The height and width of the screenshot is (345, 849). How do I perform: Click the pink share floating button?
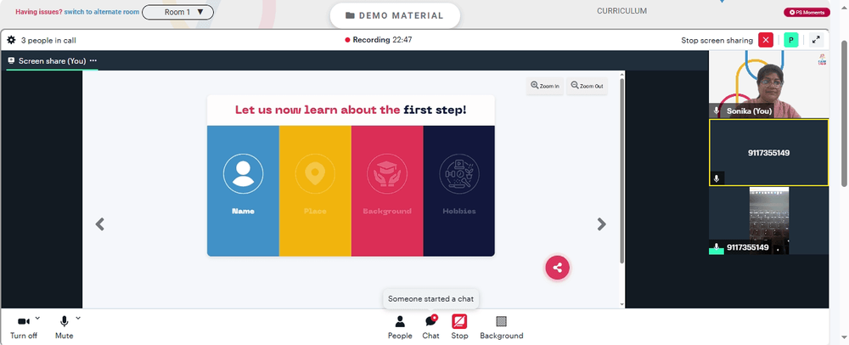click(x=557, y=268)
